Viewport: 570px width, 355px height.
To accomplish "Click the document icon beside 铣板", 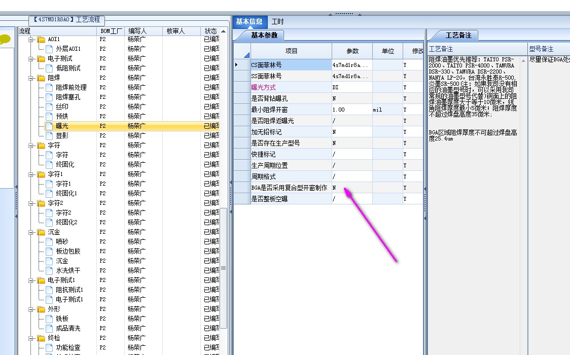I will tap(49, 318).
